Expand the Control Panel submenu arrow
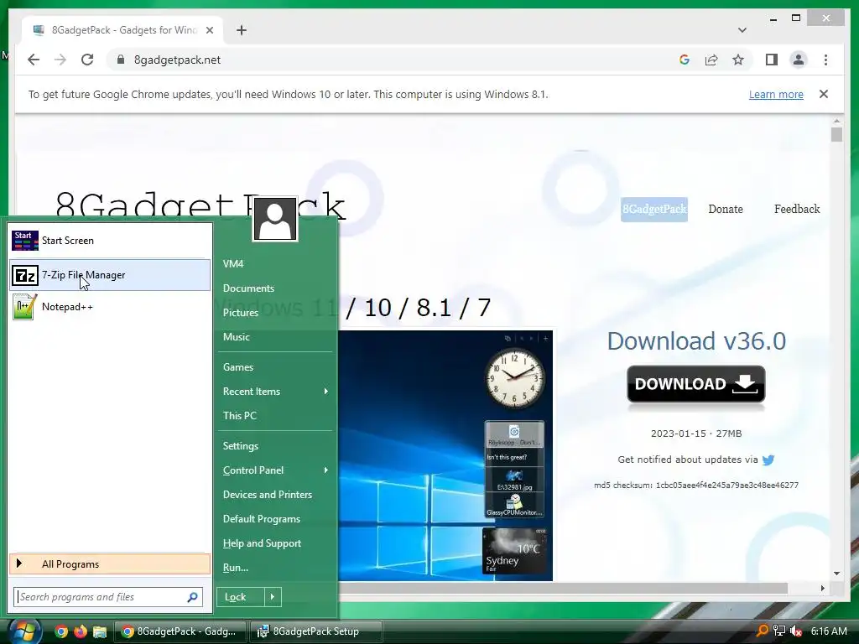Viewport: 859px width, 644px height. [326, 470]
